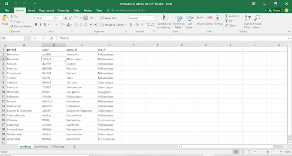Click the Save icon in title bar
Viewport: 292px width, 156px height.
tap(6, 3)
